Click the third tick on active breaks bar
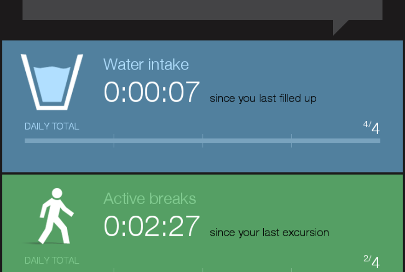The height and width of the screenshot is (272, 405). click(x=292, y=270)
